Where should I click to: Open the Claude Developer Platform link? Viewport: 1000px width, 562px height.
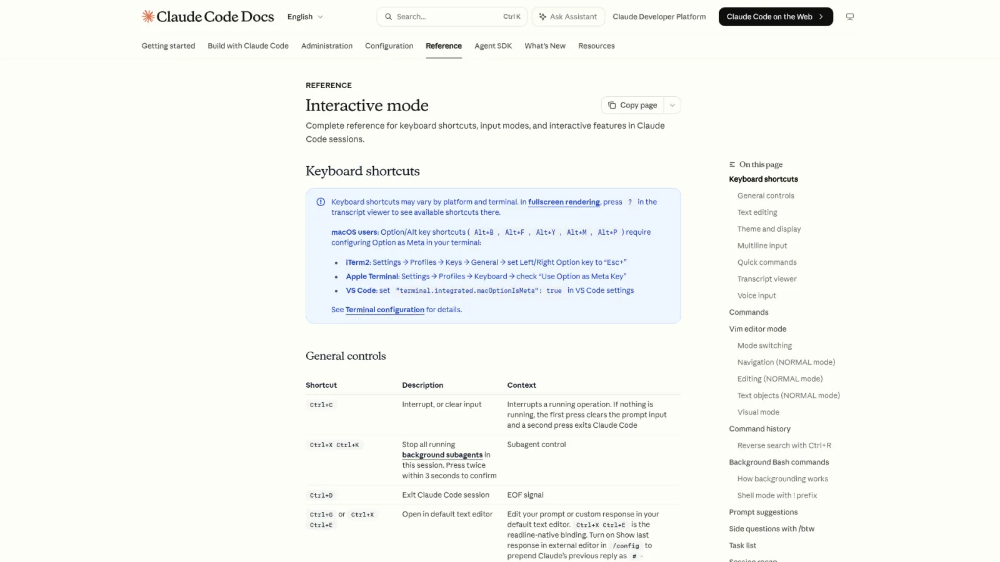click(x=659, y=17)
